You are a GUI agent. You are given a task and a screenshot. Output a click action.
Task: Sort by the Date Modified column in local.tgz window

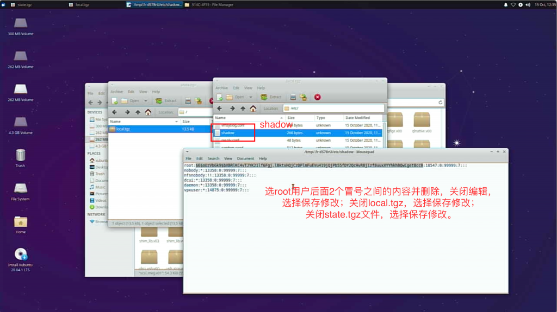point(363,118)
